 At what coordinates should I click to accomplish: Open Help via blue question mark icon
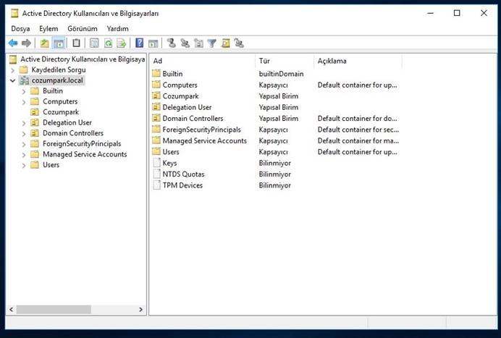(139, 43)
